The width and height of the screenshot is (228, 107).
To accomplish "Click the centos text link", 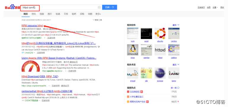I will [x=174, y=41].
